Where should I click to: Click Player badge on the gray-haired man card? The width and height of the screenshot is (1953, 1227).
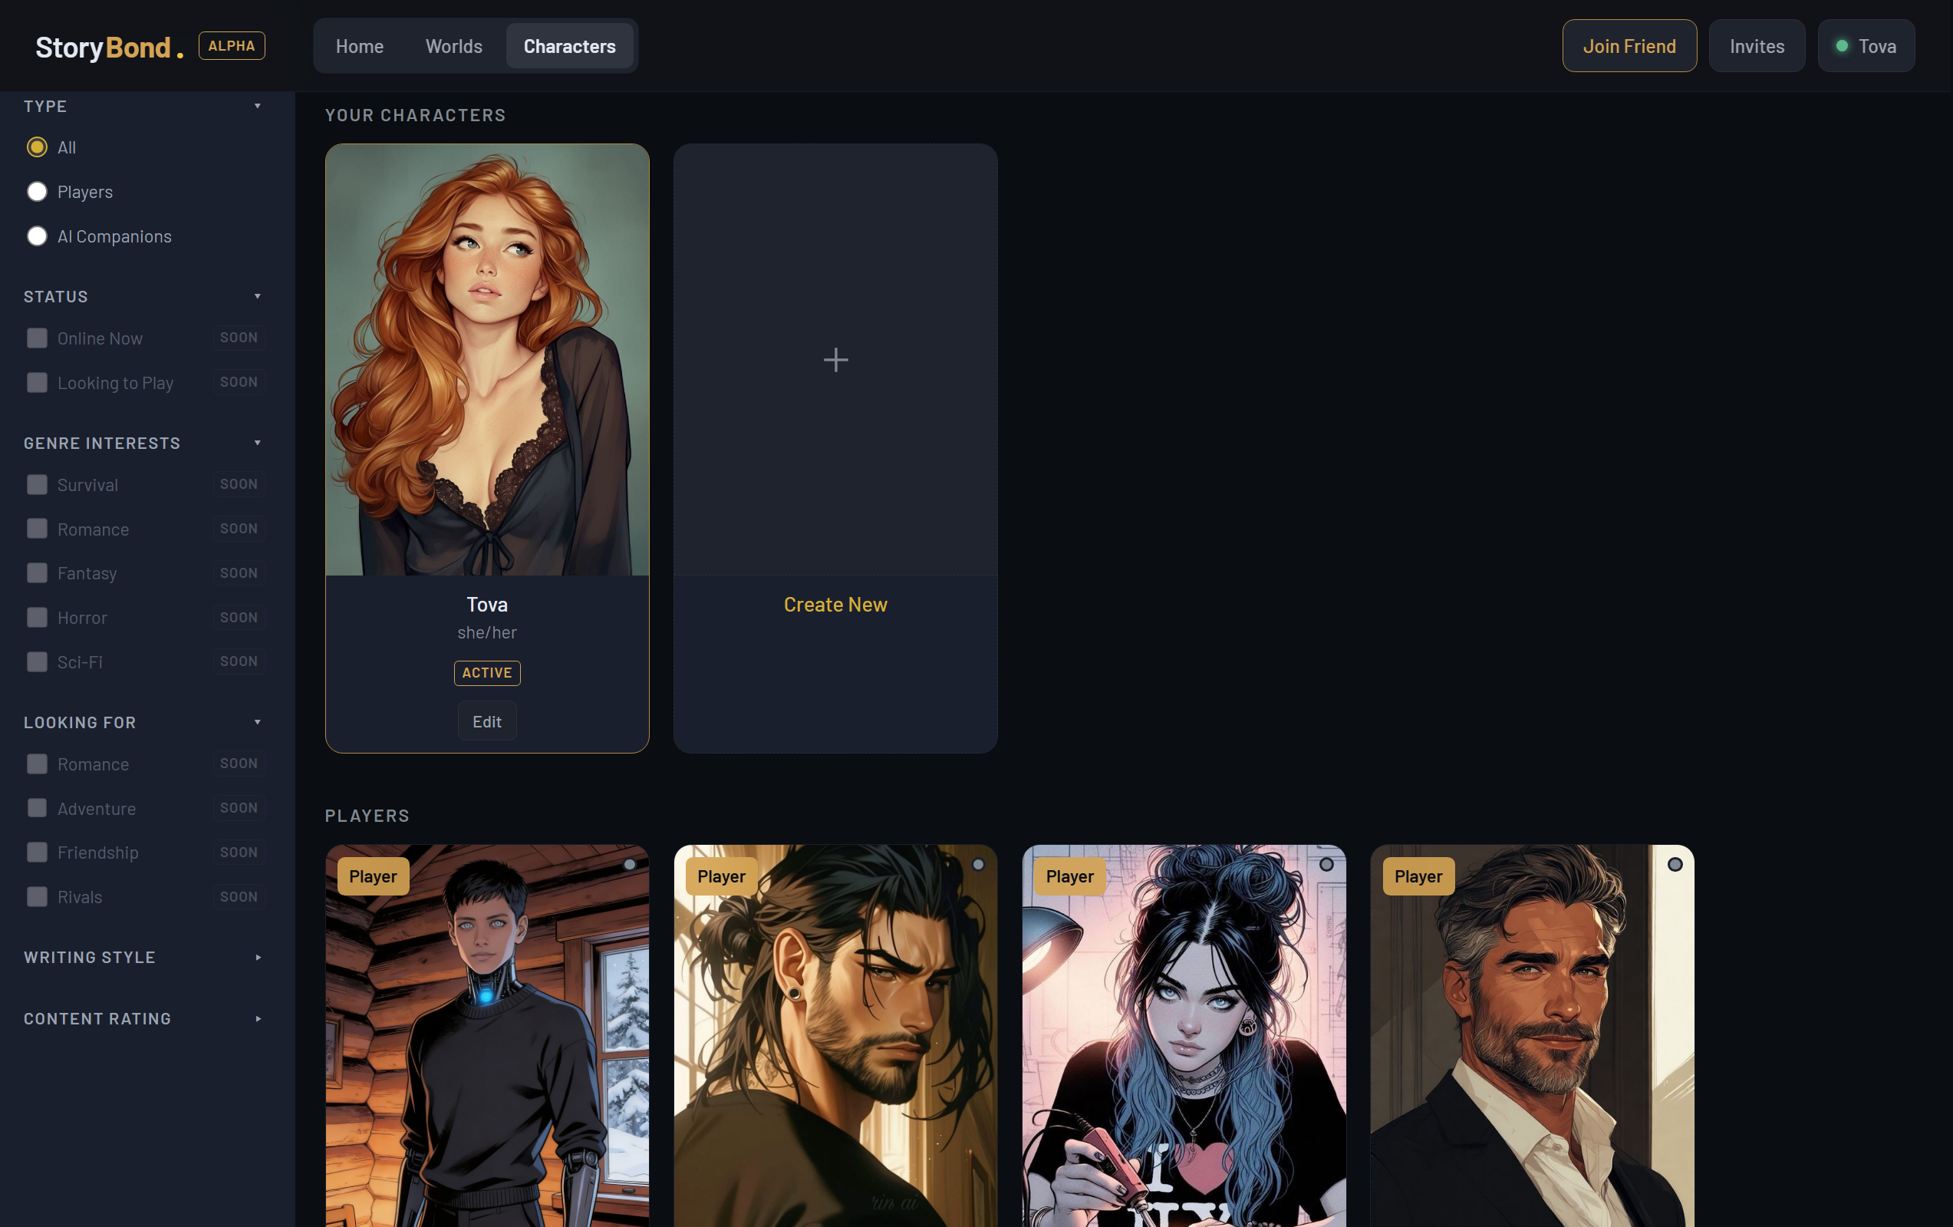[x=1418, y=876]
